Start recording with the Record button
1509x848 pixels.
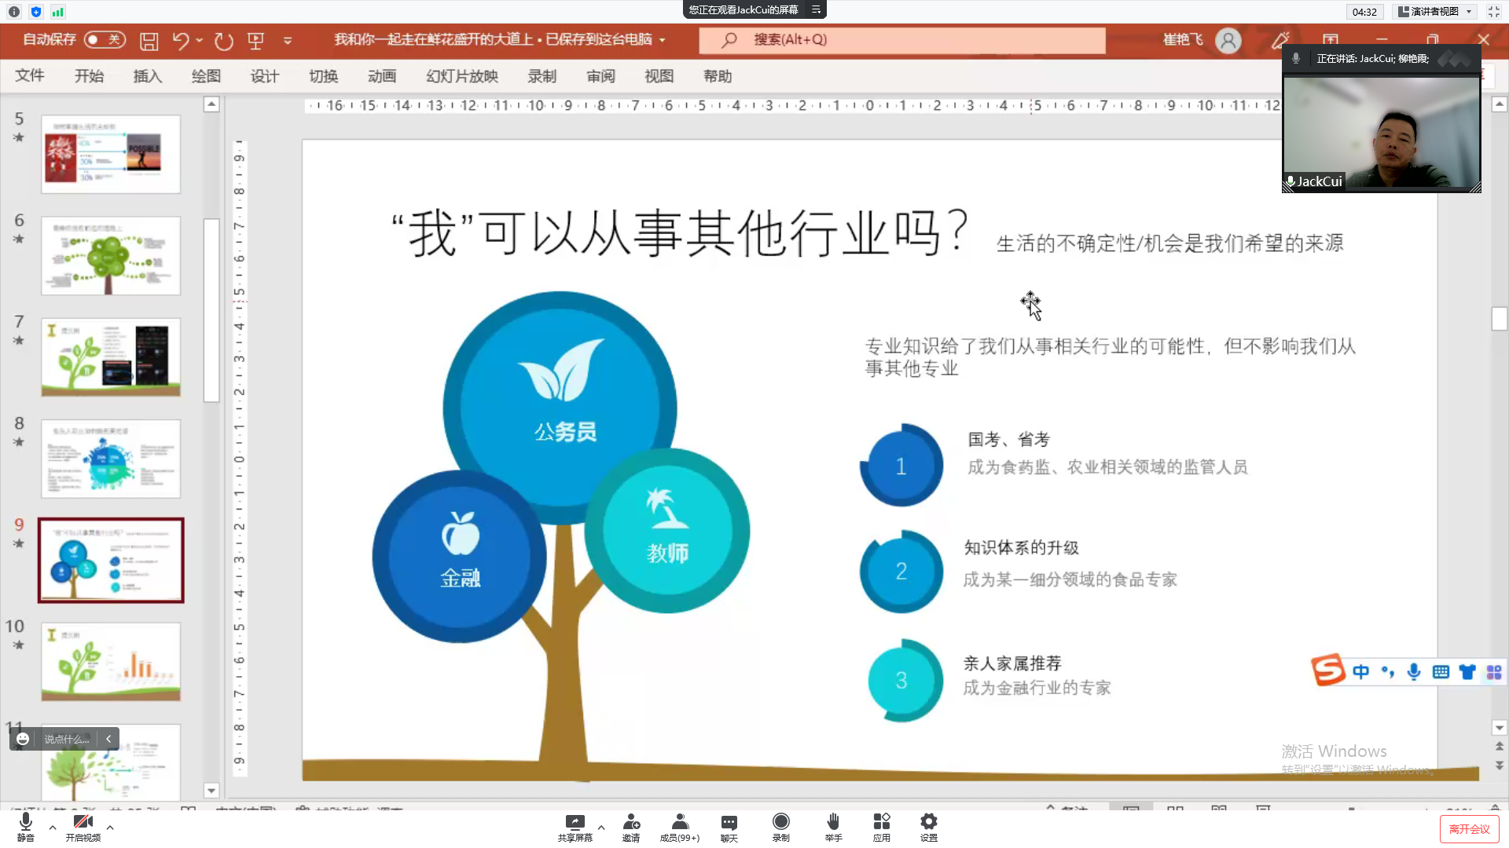[x=780, y=822]
